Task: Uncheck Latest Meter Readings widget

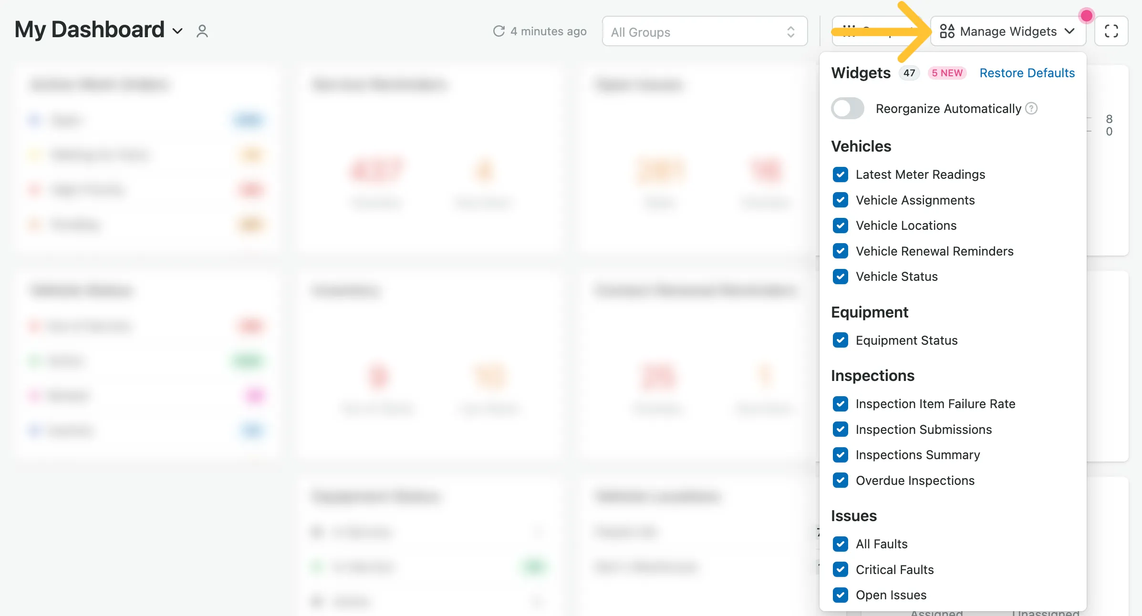Action: pos(841,175)
